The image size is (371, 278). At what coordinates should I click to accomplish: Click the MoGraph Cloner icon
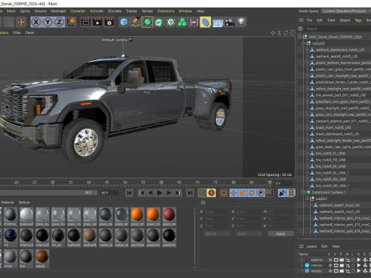click(171, 22)
